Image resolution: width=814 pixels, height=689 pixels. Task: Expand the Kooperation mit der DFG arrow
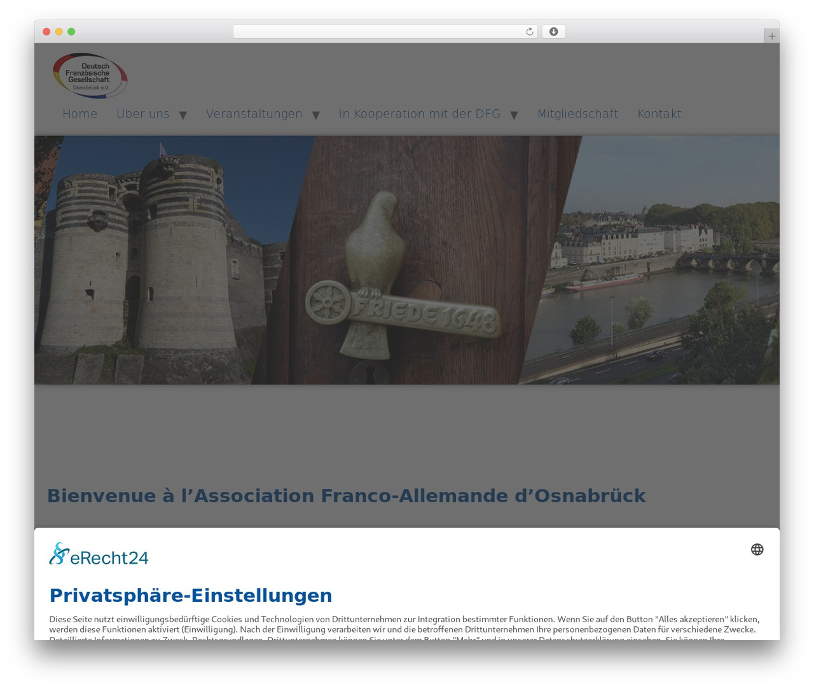click(x=514, y=115)
